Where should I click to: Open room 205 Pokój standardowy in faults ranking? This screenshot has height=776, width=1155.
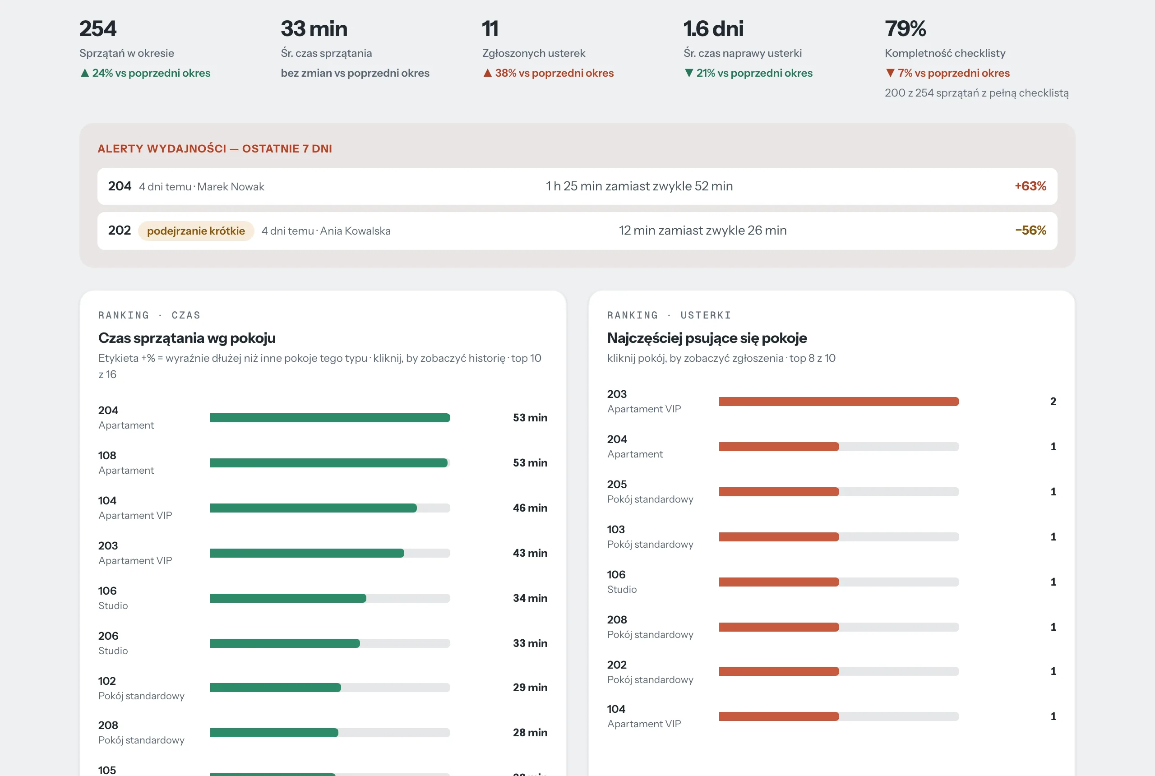pyautogui.click(x=832, y=491)
